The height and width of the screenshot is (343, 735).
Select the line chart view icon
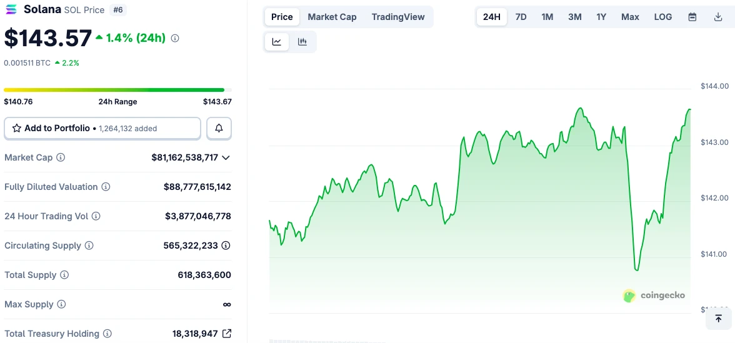[x=277, y=42]
